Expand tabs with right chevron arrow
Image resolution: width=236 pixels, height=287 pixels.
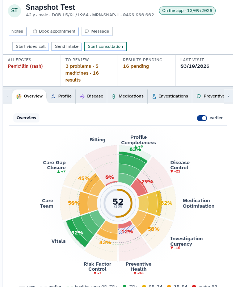229,96
